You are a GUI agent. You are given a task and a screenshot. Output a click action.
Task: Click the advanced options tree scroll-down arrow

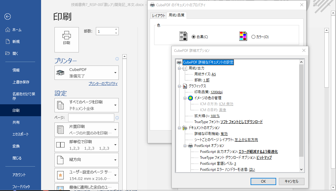(x=301, y=170)
